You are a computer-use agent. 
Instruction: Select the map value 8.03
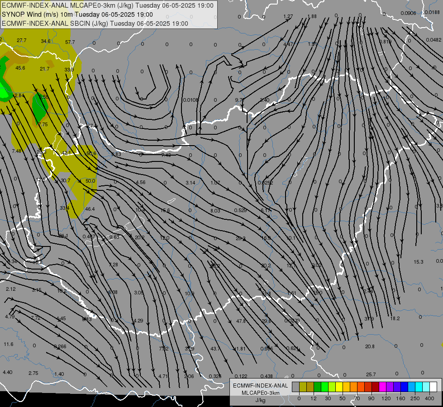215,211
